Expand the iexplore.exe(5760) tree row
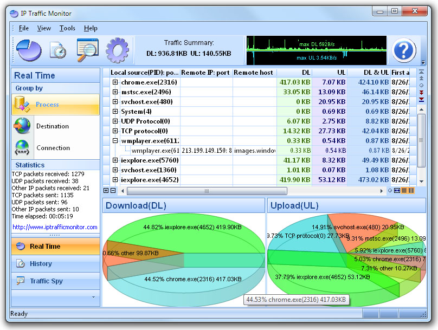Image resolution: width=438 pixels, height=330 pixels. (x=115, y=160)
